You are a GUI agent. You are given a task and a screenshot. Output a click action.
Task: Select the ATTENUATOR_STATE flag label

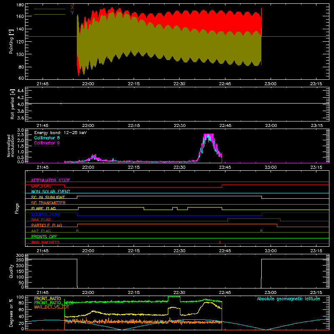(51, 180)
